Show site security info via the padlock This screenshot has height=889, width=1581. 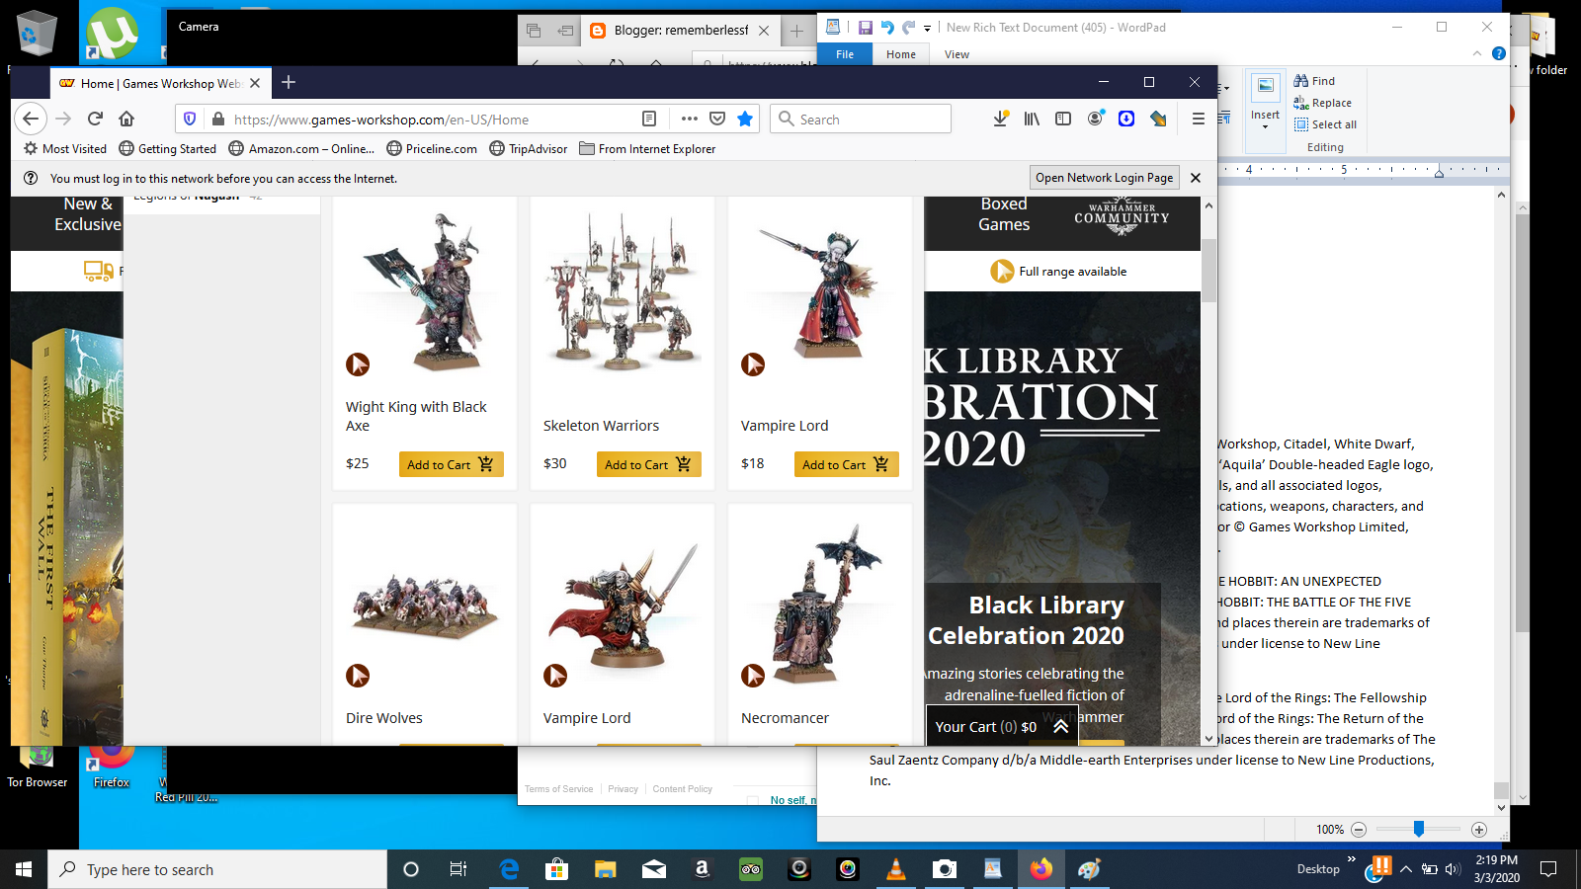pos(217,119)
